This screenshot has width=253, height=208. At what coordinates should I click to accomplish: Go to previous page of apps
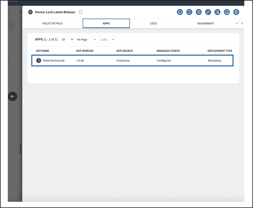(x=95, y=39)
